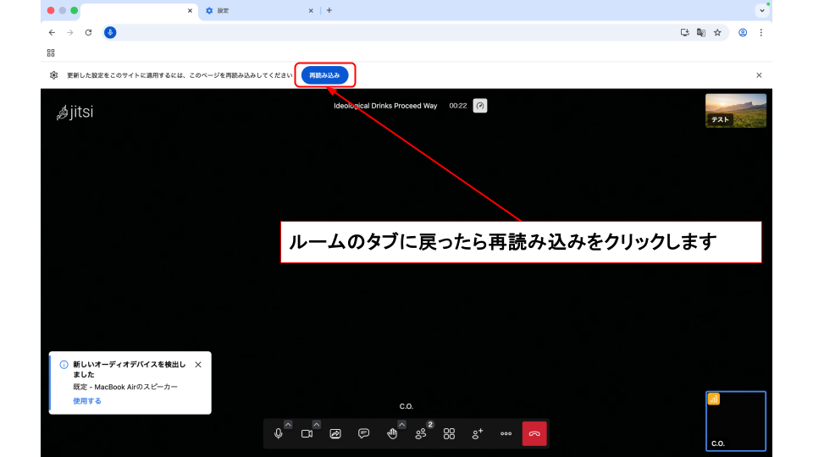The image size is (813, 457).
Task: Switch to the 設定 tab
Action: tap(254, 11)
